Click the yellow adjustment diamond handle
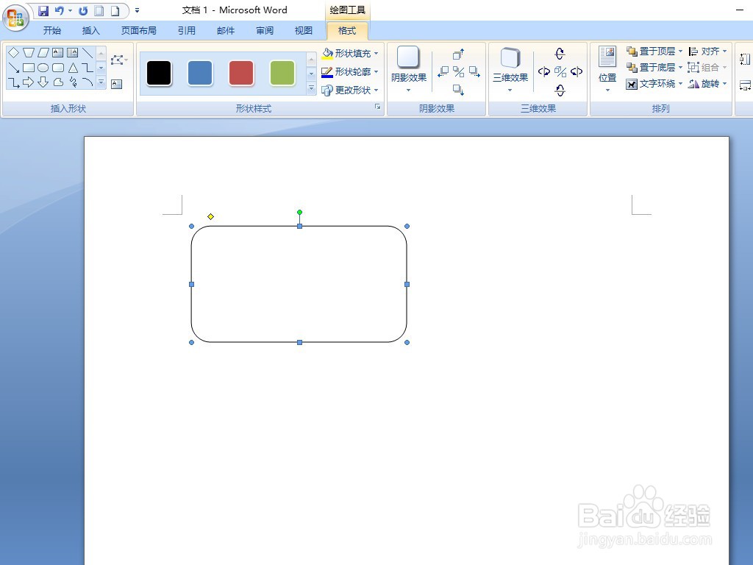 [210, 217]
